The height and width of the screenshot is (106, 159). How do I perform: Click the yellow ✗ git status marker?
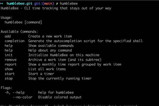pos(57,3)
